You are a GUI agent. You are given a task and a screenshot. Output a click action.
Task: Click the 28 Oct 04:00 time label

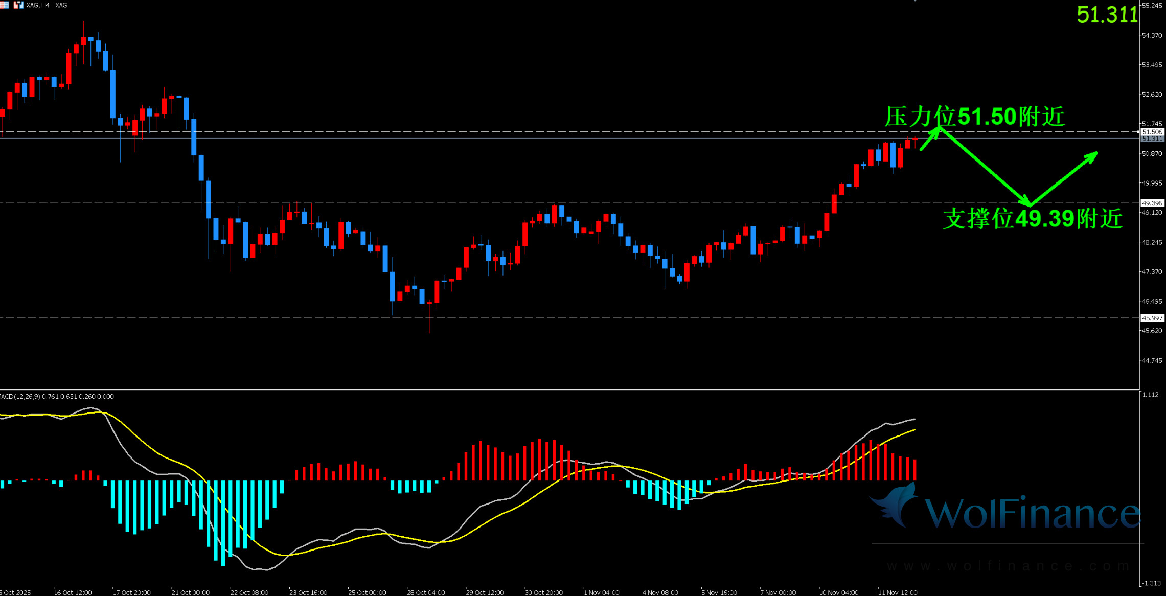pos(426,592)
